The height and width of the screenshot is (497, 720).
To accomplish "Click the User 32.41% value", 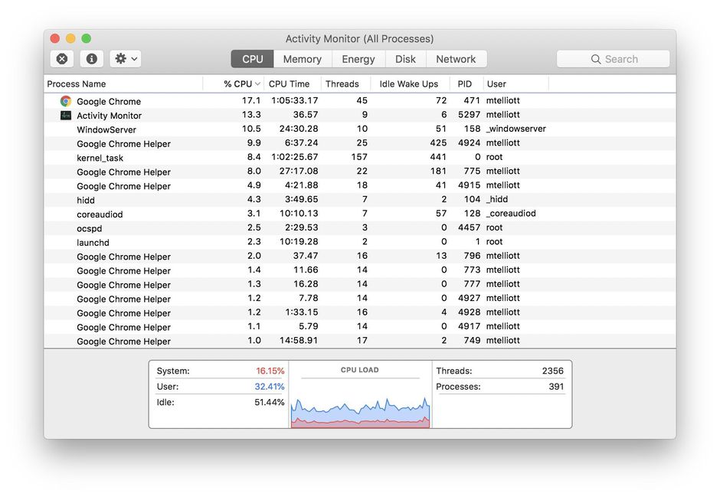I will (270, 387).
